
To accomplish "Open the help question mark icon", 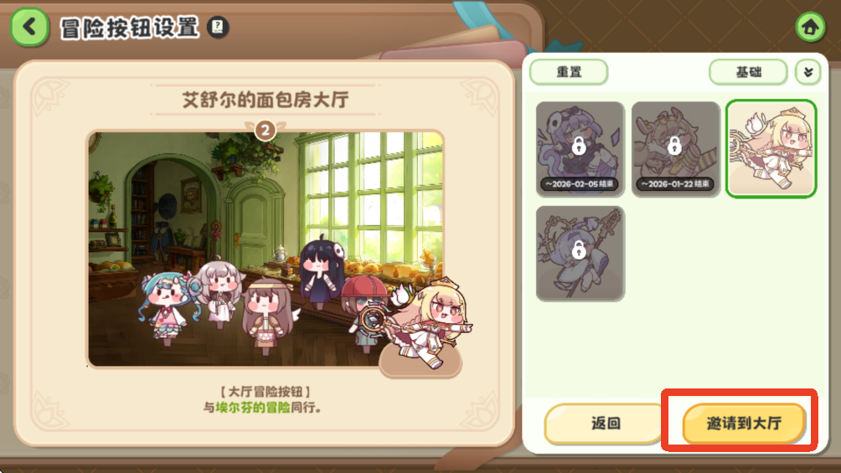I will click(x=218, y=27).
